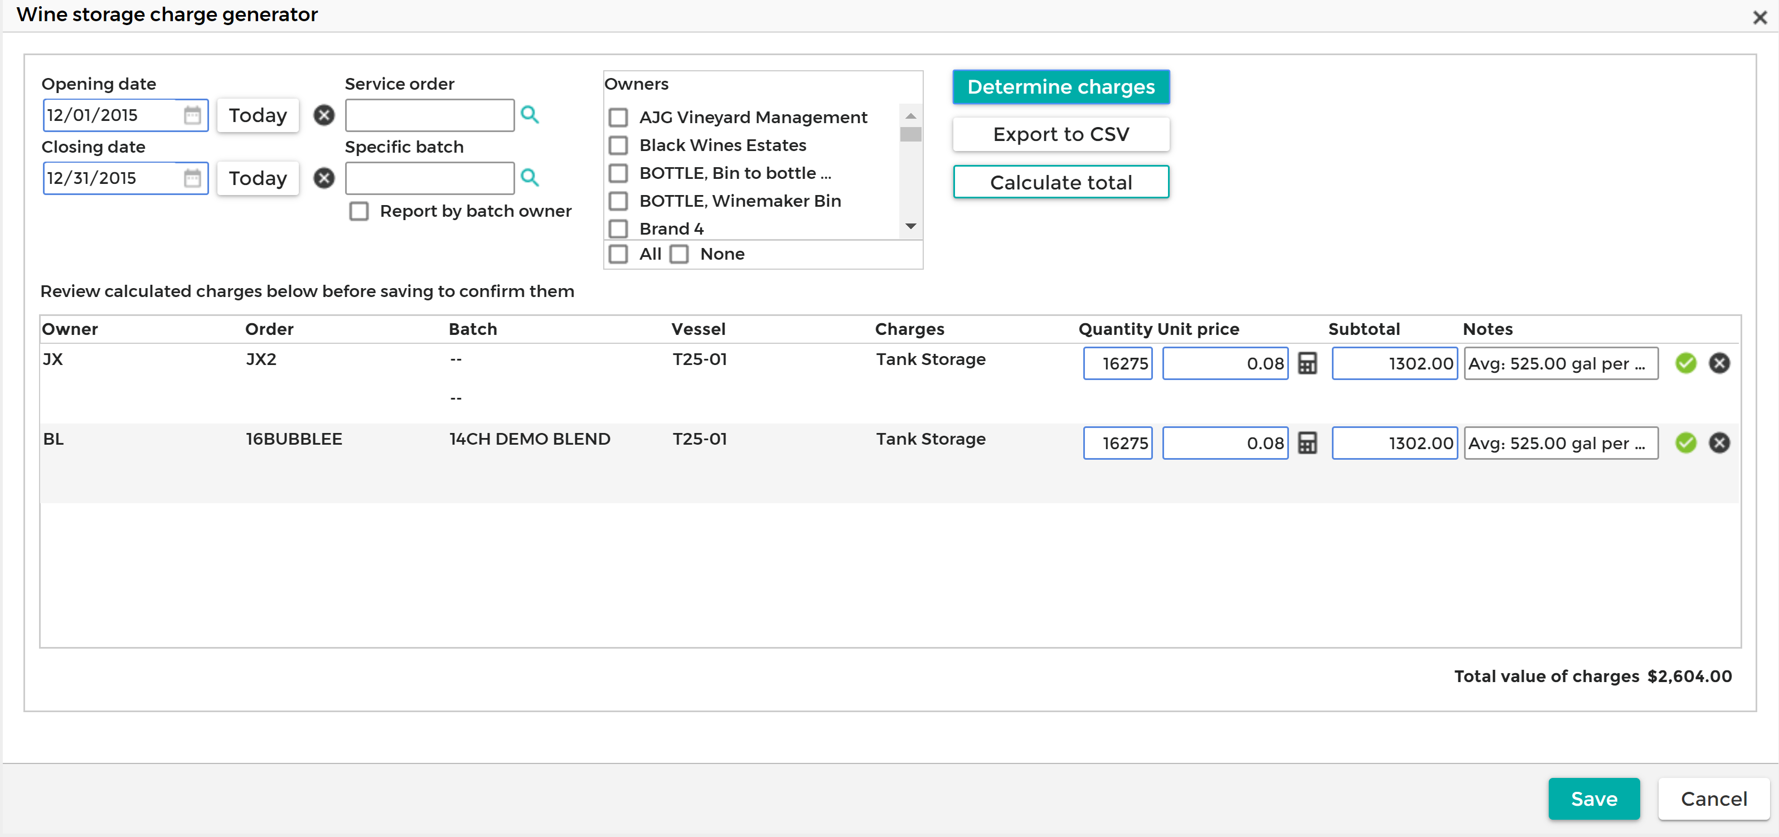This screenshot has width=1779, height=837.
Task: Check the Brand 4 owner
Action: pyautogui.click(x=618, y=228)
